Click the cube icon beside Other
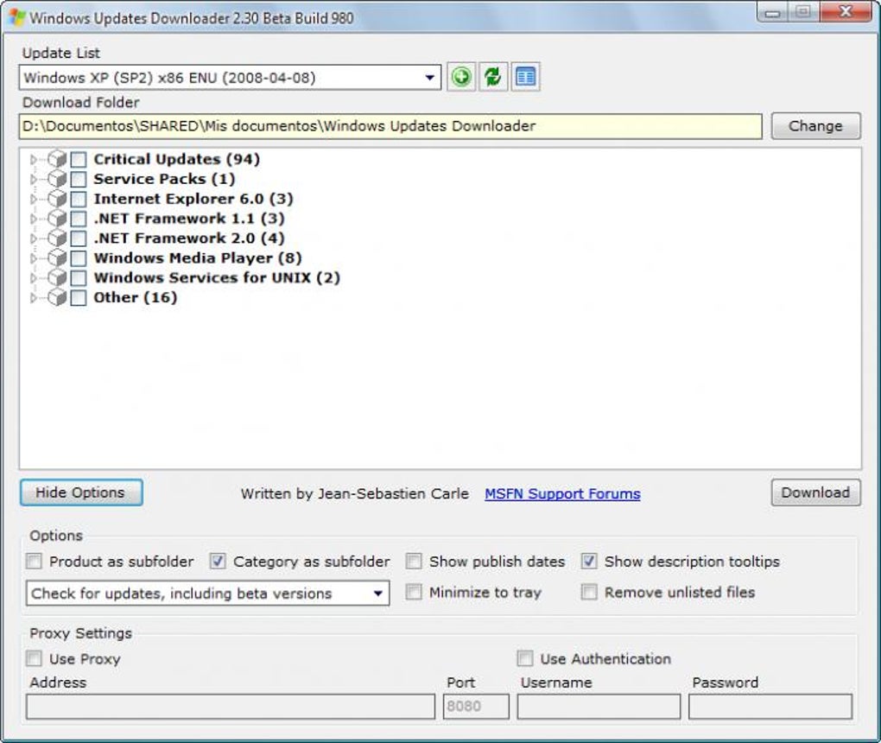The image size is (881, 743). [x=57, y=297]
